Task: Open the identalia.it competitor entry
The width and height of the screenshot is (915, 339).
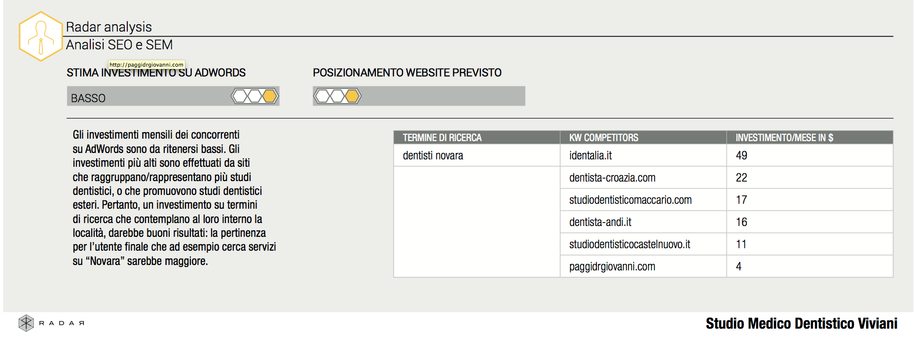Action: point(590,156)
